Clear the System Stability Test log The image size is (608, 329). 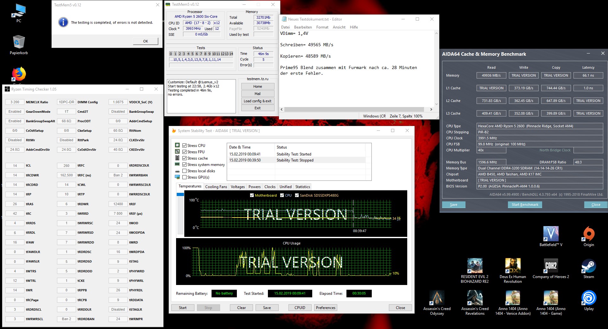click(x=241, y=307)
